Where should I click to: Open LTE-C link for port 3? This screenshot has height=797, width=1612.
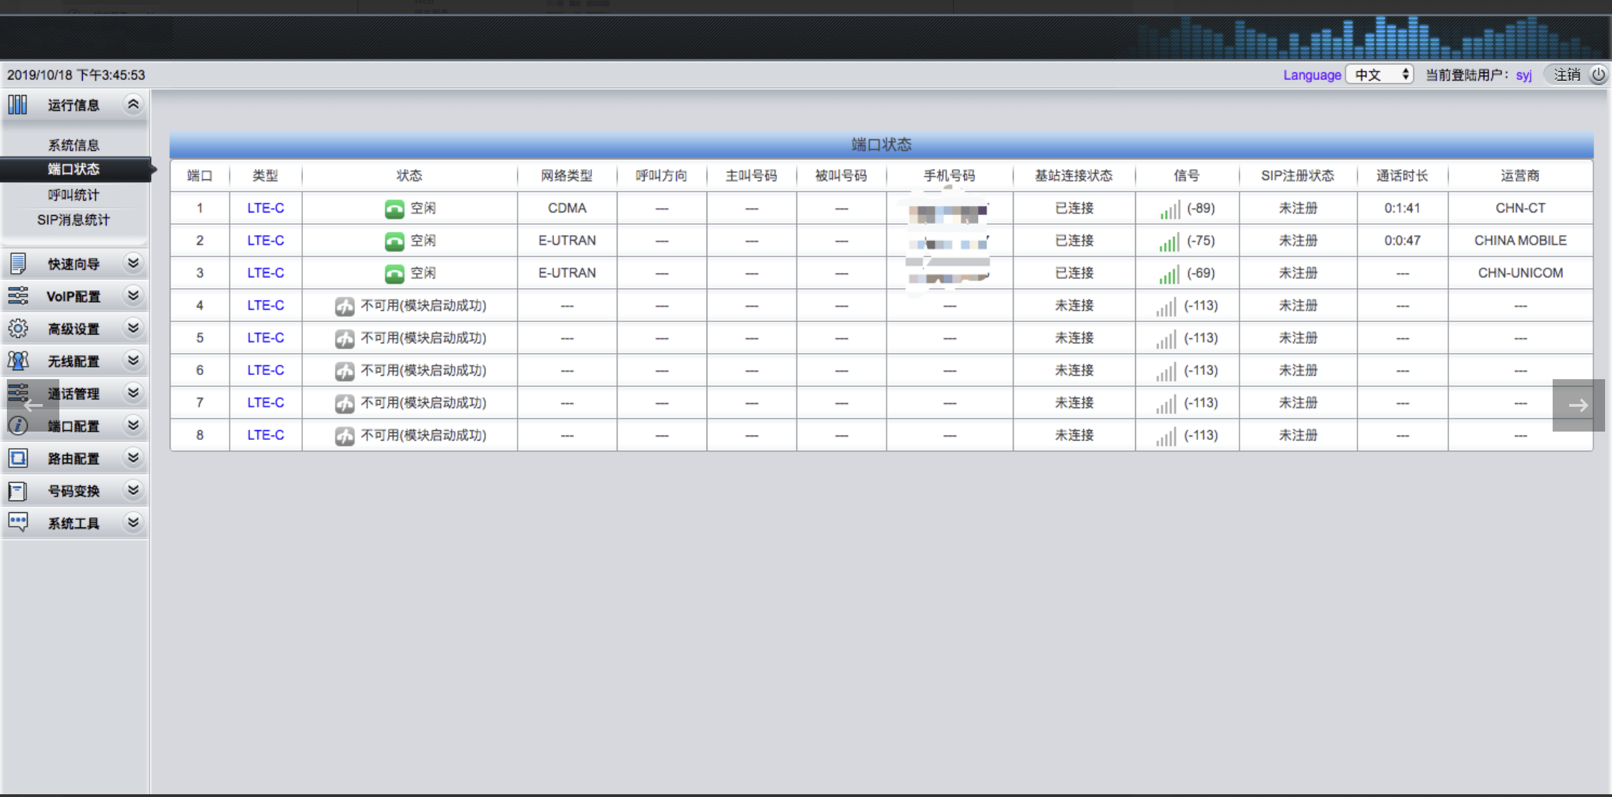266,273
